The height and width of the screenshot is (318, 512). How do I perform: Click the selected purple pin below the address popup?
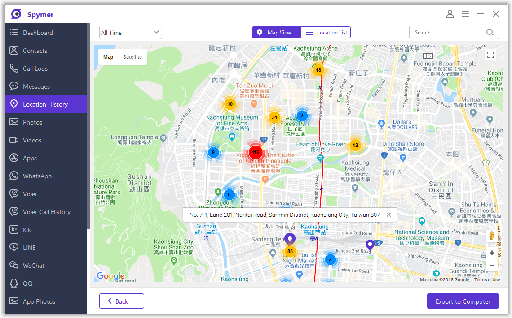290,239
